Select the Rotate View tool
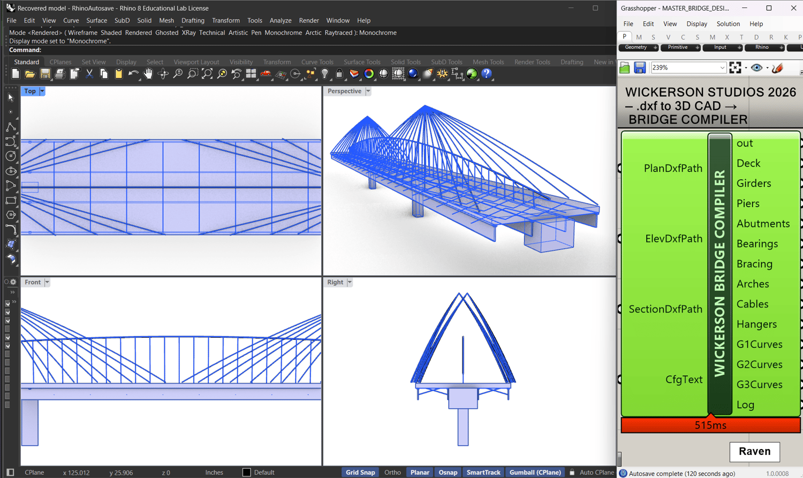Viewport: 803px width, 478px height. pyautogui.click(x=163, y=74)
